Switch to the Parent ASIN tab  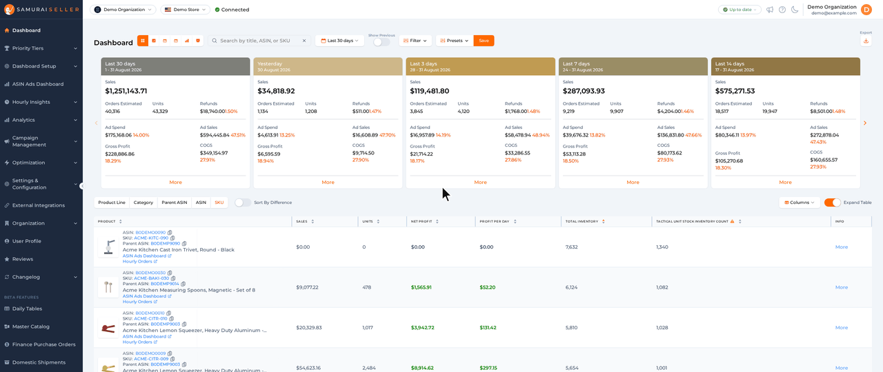[175, 203]
